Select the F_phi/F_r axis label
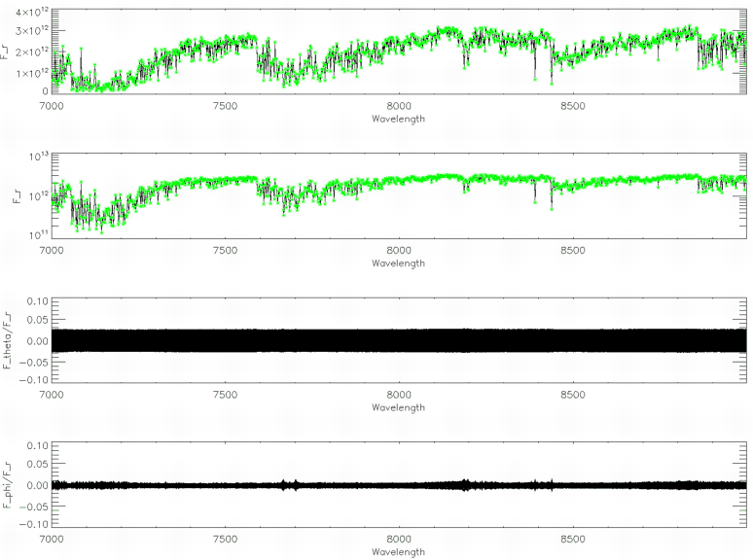 (6, 484)
